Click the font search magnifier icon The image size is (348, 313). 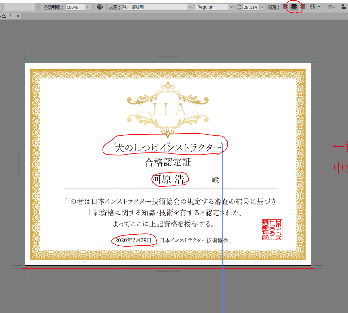125,7
